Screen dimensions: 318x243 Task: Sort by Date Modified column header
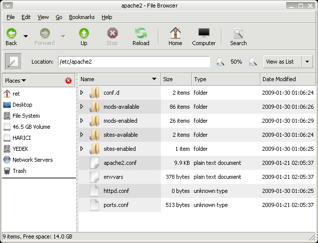[x=288, y=79]
